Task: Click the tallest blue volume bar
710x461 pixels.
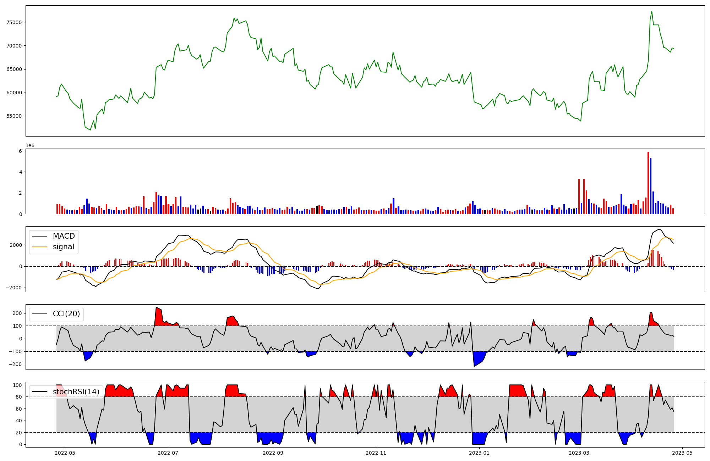Action: pyautogui.click(x=651, y=186)
